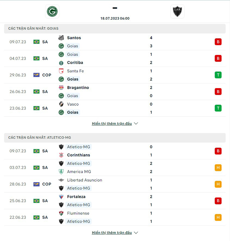Click the COP competition flag on 28.06.23 row
Viewport: 230px width, 241px height.
[x=36, y=184]
